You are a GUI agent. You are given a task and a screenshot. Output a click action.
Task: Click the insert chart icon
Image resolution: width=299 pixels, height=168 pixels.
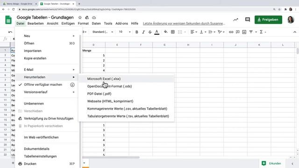click(x=244, y=32)
